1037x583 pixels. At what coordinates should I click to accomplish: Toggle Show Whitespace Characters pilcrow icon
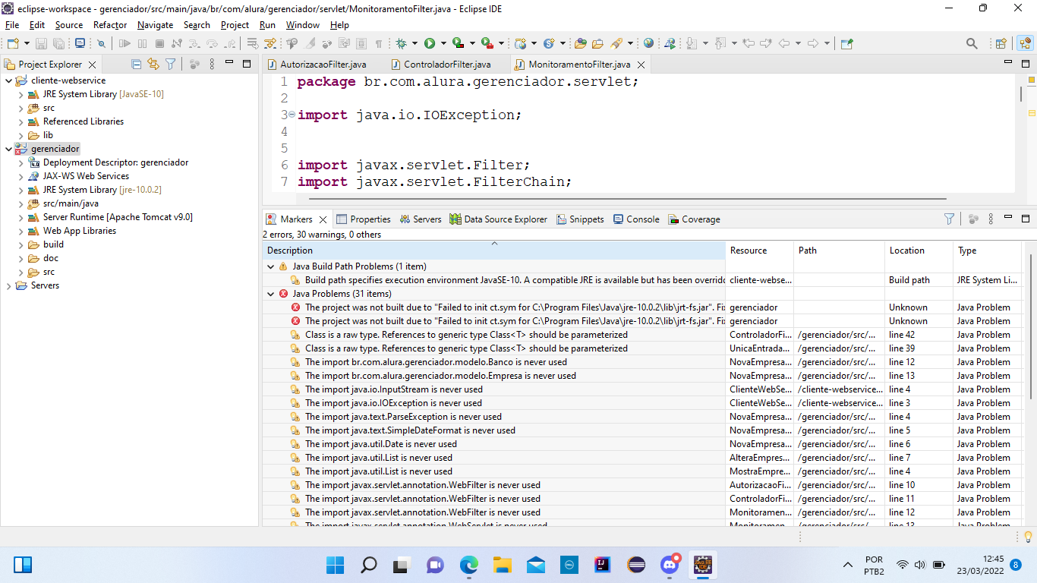click(378, 43)
